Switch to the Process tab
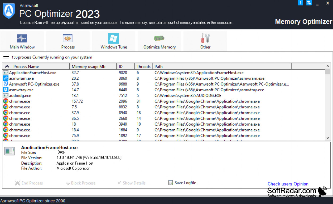The image size is (333, 204). (68, 41)
